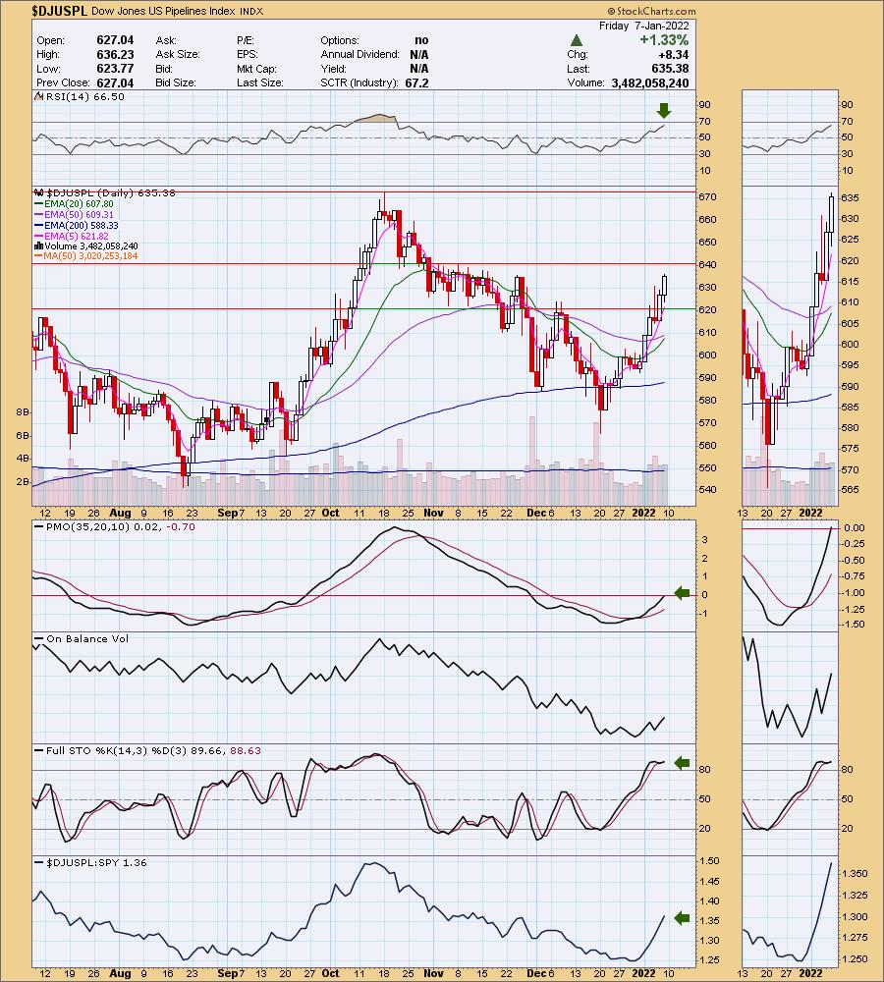The height and width of the screenshot is (982, 884).
Task: Open the StockCharts.com copyright link
Action: (651, 11)
